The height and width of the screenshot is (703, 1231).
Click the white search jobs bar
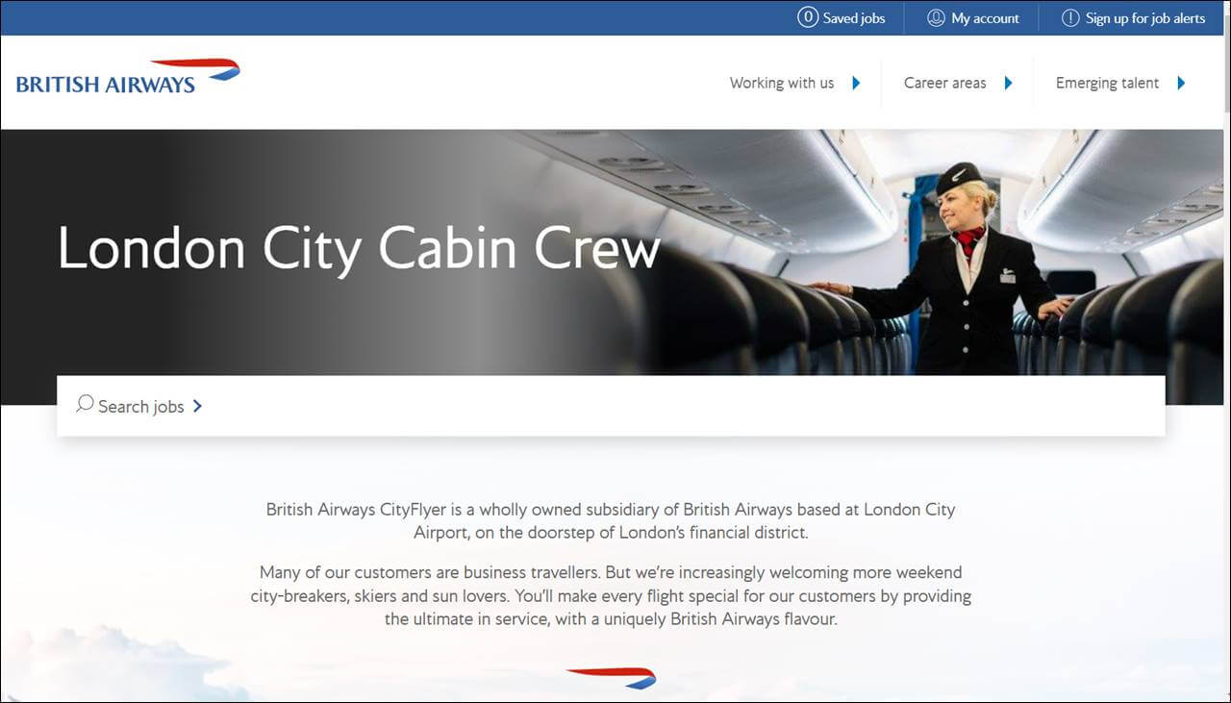click(x=611, y=406)
